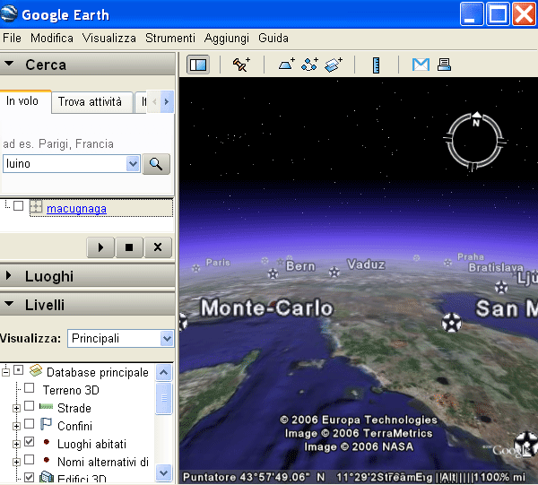
Task: Click the Strade road icon
Action: 46,407
